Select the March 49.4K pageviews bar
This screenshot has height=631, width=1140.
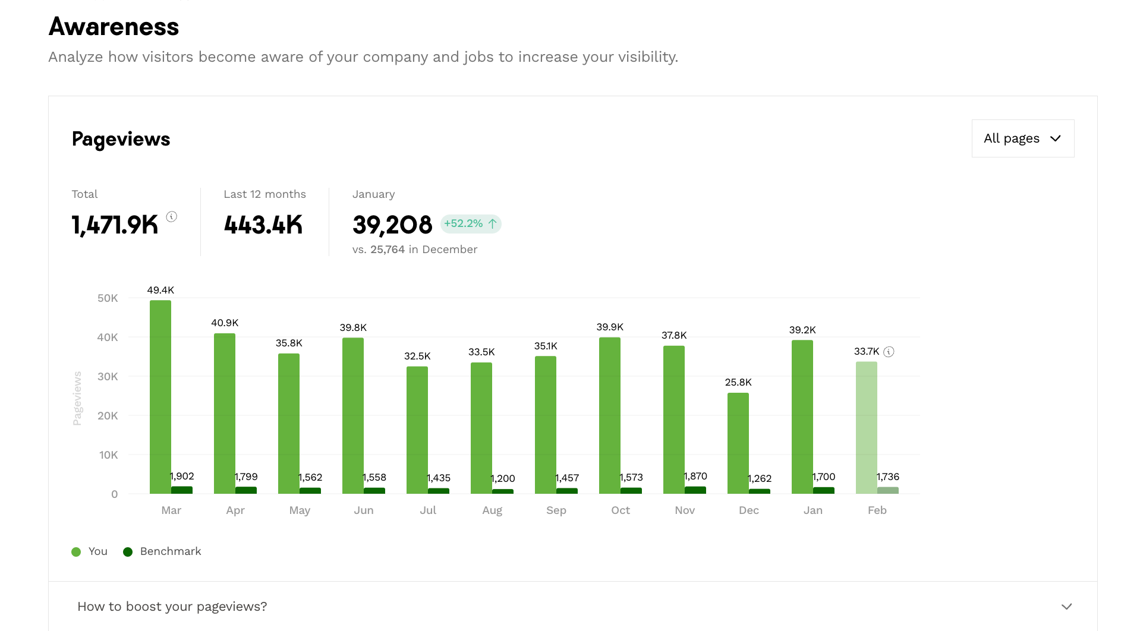(x=160, y=397)
